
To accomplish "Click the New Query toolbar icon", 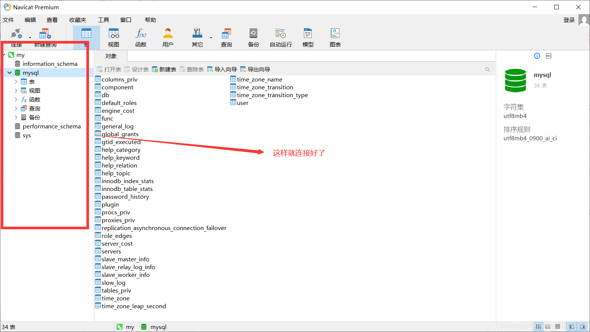I will coord(45,33).
